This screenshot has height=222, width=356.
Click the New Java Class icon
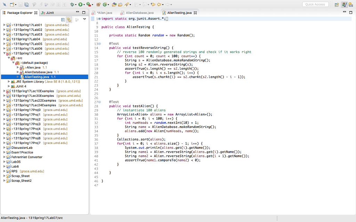(x=105, y=5)
